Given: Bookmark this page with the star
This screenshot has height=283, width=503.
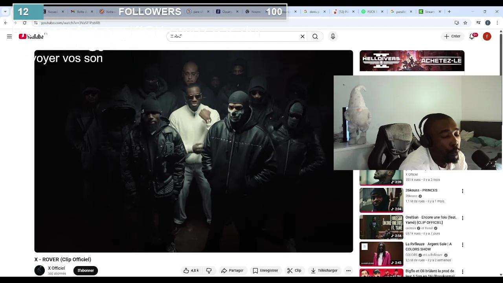Looking at the screenshot, I should tap(465, 23).
